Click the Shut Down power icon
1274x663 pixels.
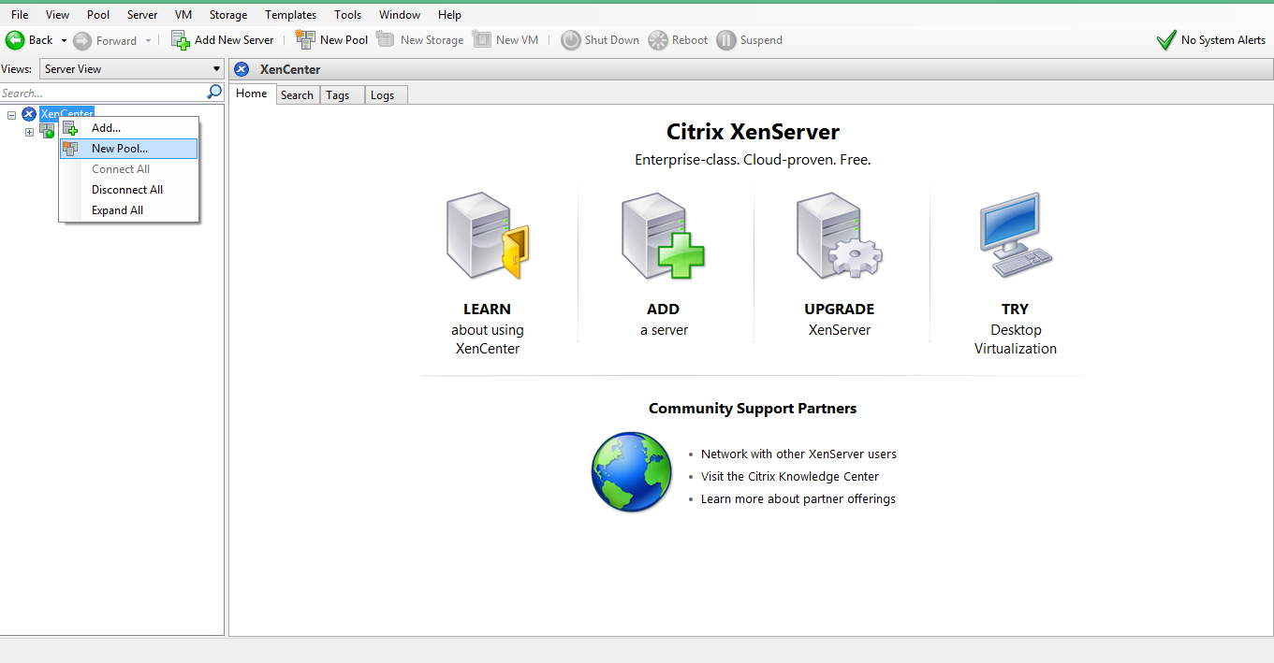[x=571, y=40]
